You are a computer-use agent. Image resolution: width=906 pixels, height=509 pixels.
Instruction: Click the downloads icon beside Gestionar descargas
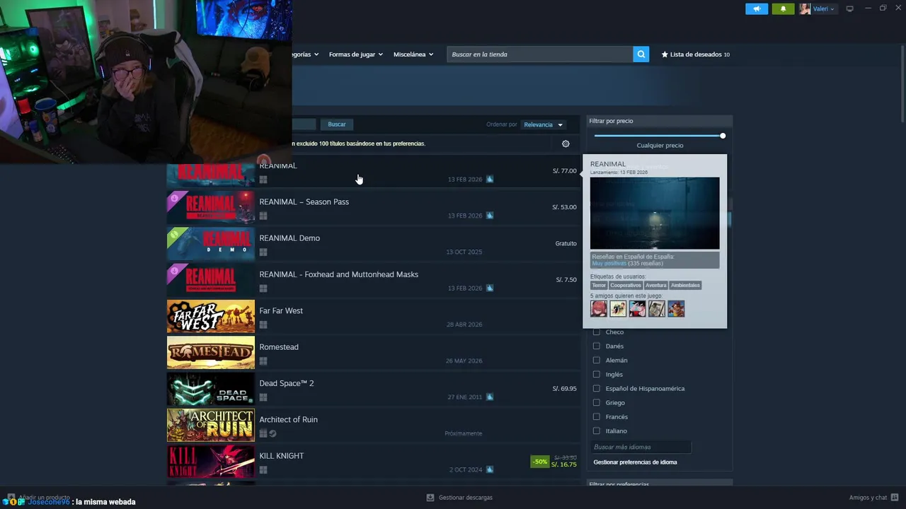pyautogui.click(x=430, y=498)
